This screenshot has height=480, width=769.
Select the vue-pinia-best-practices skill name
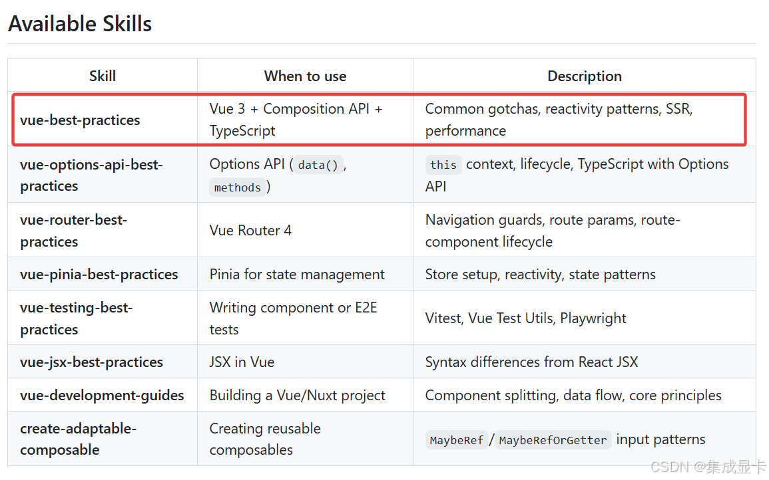[x=99, y=275]
